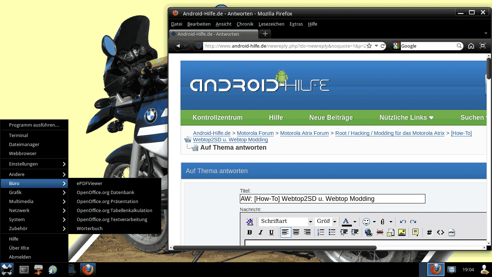Screen dimensions: 492x277
Task: Go back with Firefox back button
Action: pyautogui.click(x=178, y=46)
